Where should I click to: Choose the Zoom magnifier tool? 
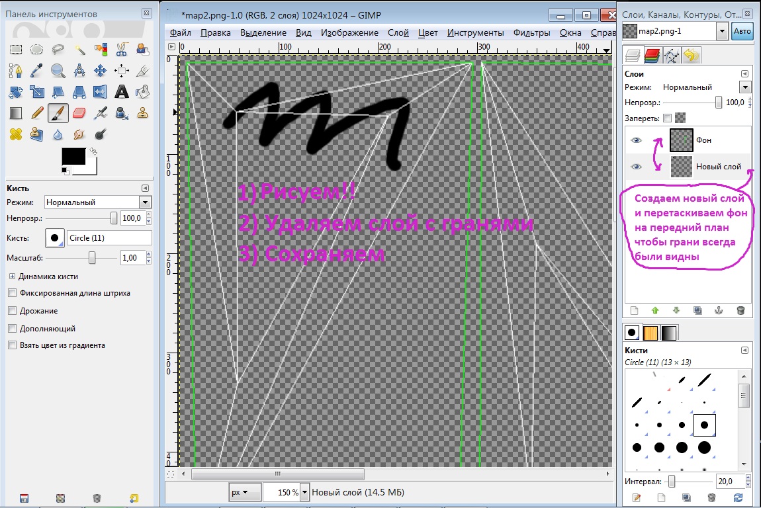(x=58, y=71)
